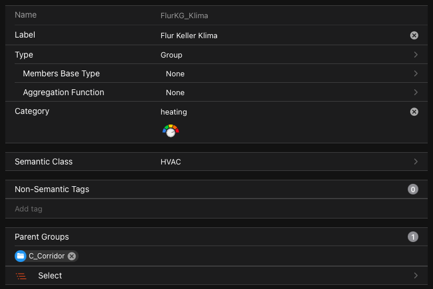Open the Type chevron for Group
Viewport: 433px width, 289px height.
point(415,55)
